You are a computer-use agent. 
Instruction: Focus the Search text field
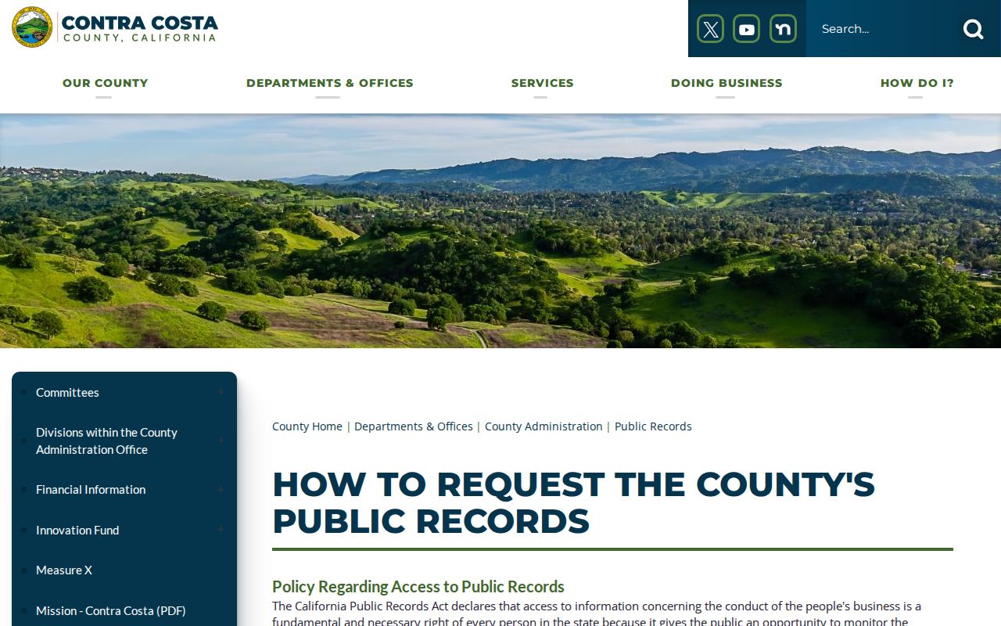(x=883, y=29)
